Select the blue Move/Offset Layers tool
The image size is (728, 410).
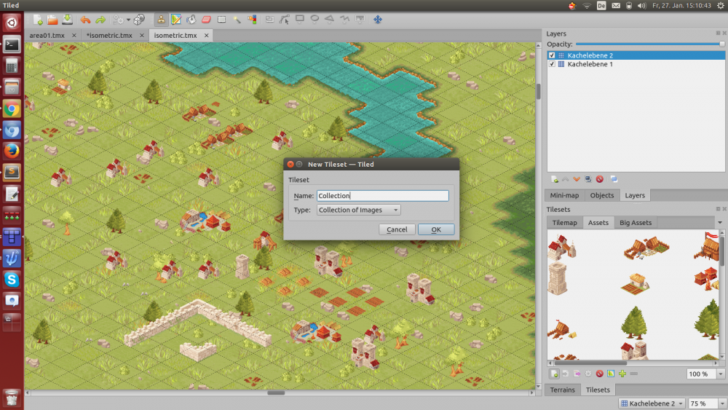tap(377, 20)
